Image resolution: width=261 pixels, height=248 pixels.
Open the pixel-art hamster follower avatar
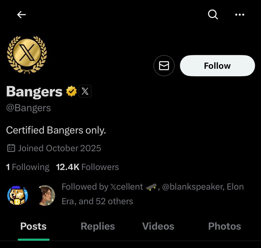coord(17,196)
